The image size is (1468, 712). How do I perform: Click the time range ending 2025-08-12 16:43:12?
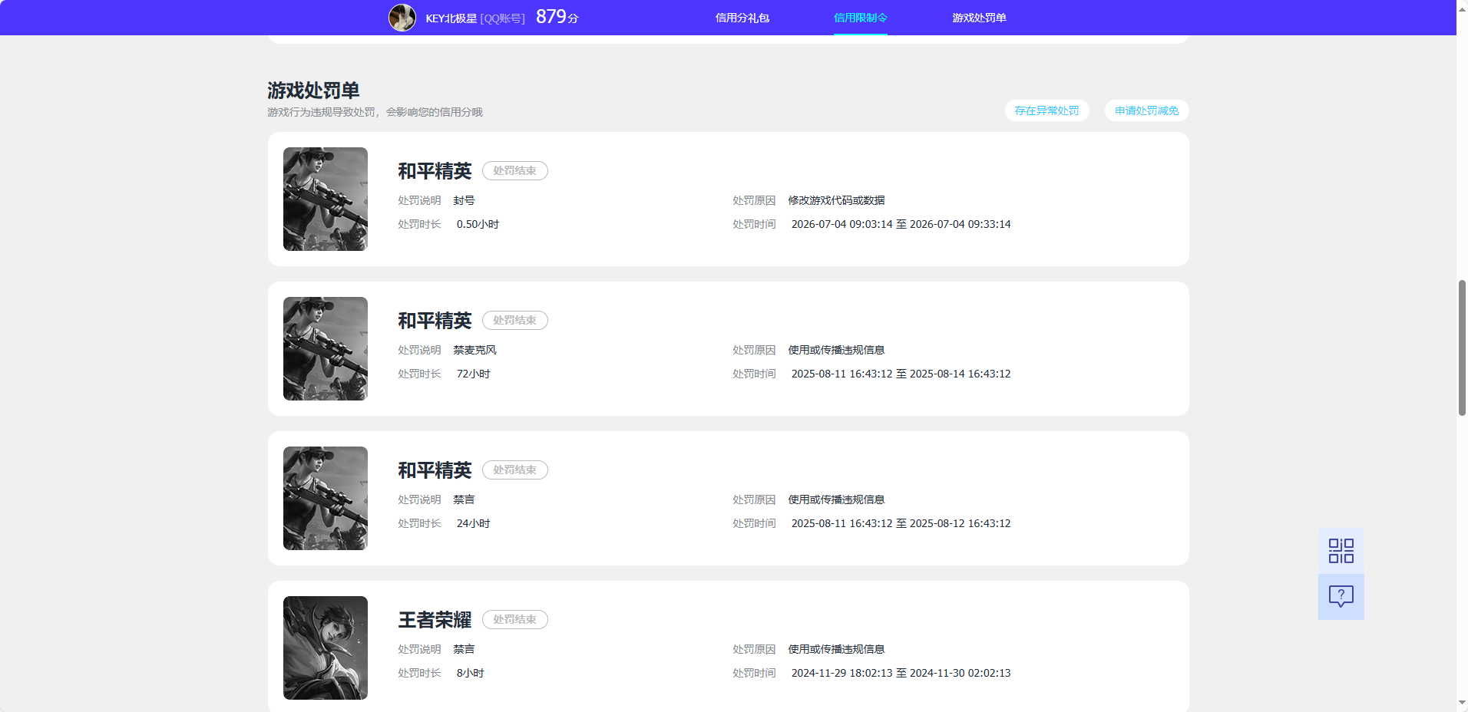(x=901, y=523)
